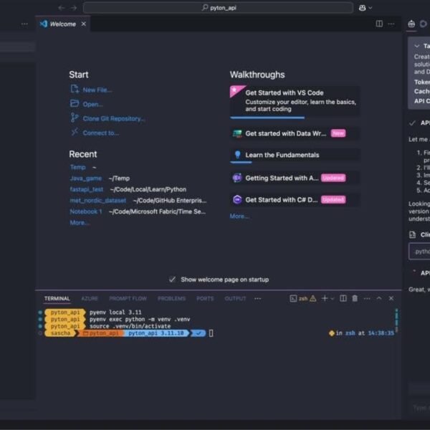
Task: Create a new terminal with plus
Action: (x=325, y=298)
